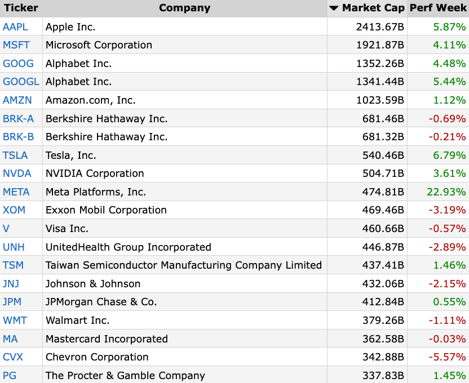Open the MSFT ticker link
Screen dimensions: 469x383
[x=16, y=45]
